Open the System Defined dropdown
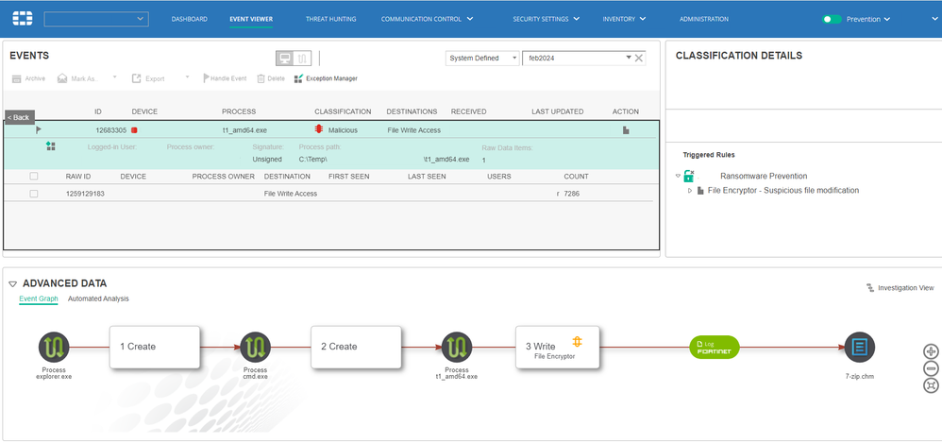942x443 pixels. coord(481,58)
